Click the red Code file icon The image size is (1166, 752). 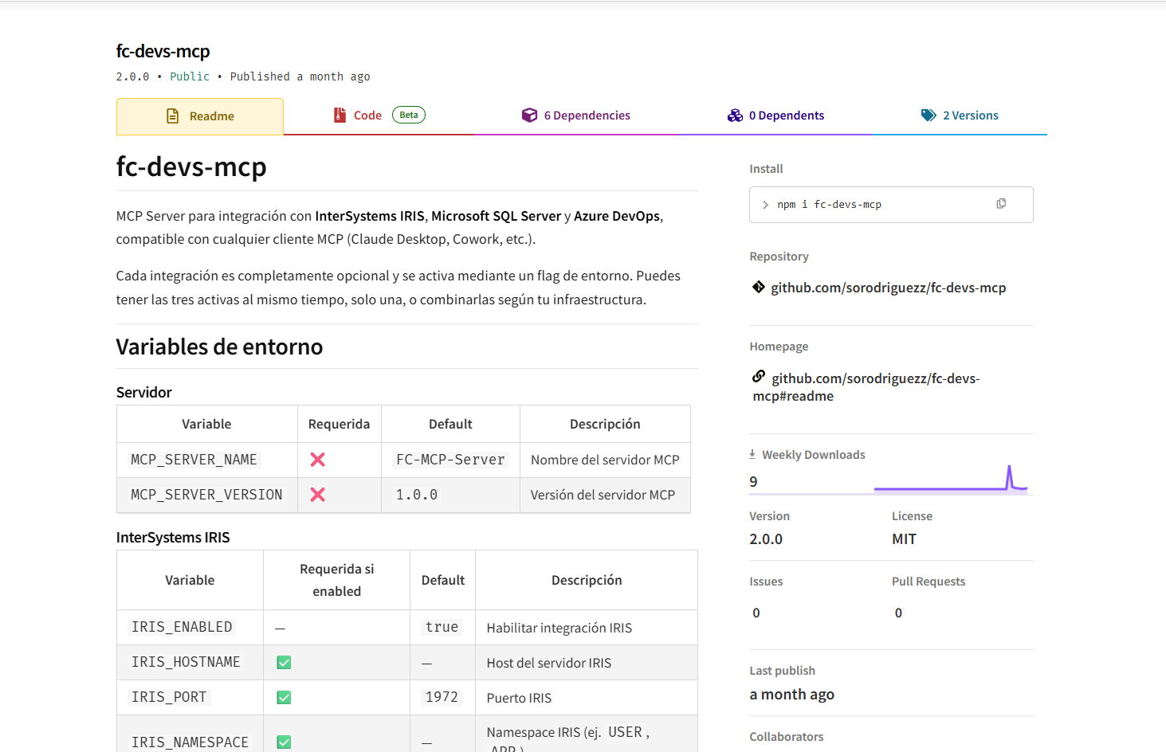[340, 116]
